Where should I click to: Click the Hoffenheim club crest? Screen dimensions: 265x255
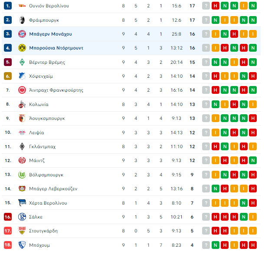[22, 76]
